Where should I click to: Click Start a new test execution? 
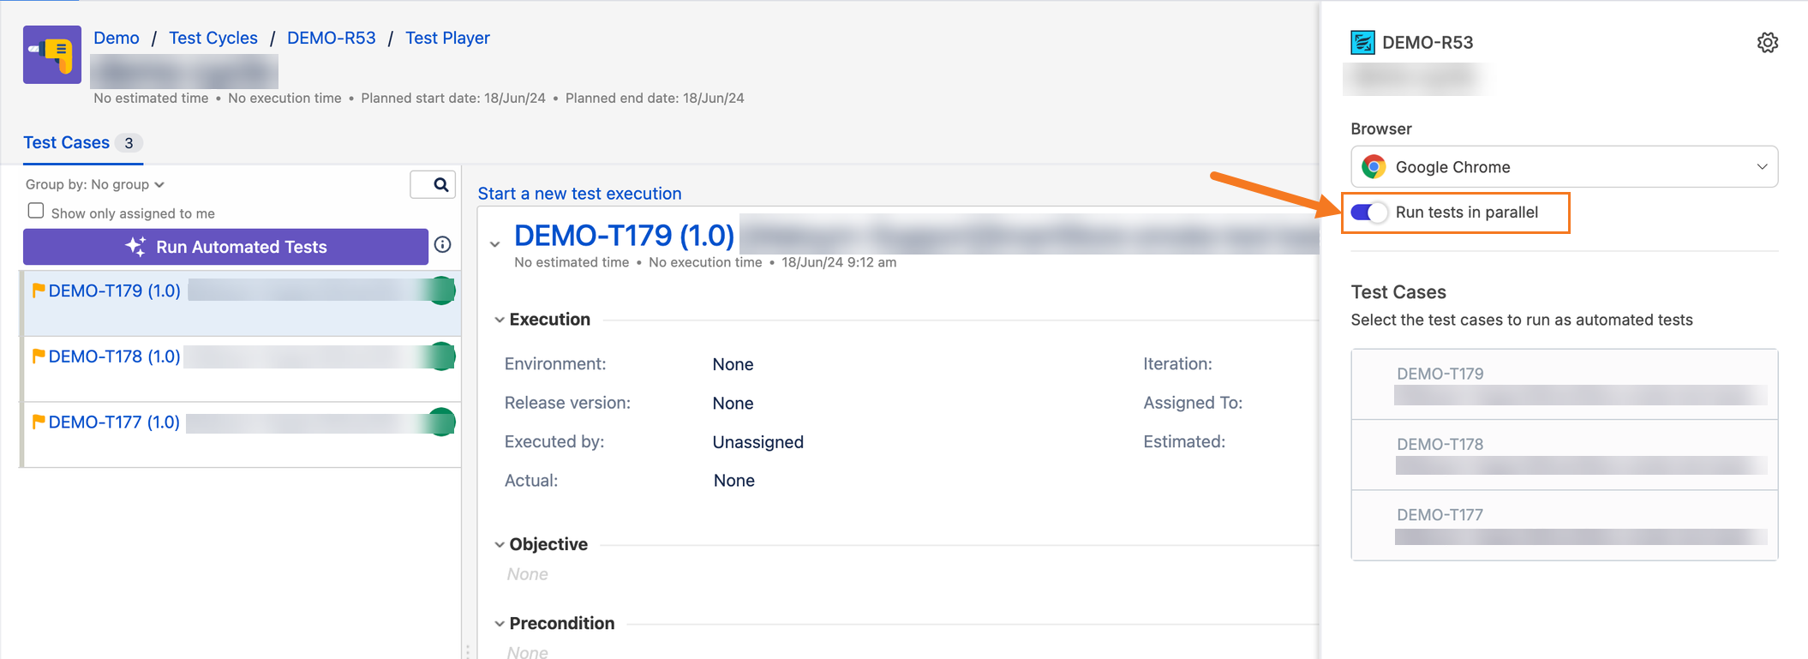[x=579, y=194]
